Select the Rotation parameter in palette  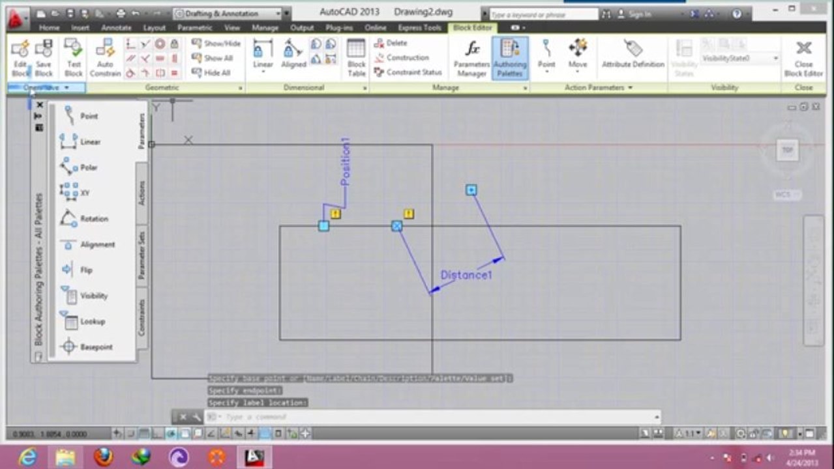85,219
